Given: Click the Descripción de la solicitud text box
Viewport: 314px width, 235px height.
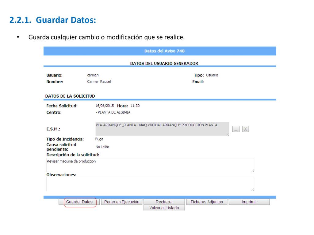Looking at the screenshot, I should [x=150, y=165].
